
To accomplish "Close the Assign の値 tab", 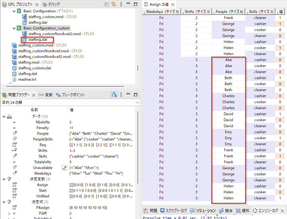I will (173, 4).
